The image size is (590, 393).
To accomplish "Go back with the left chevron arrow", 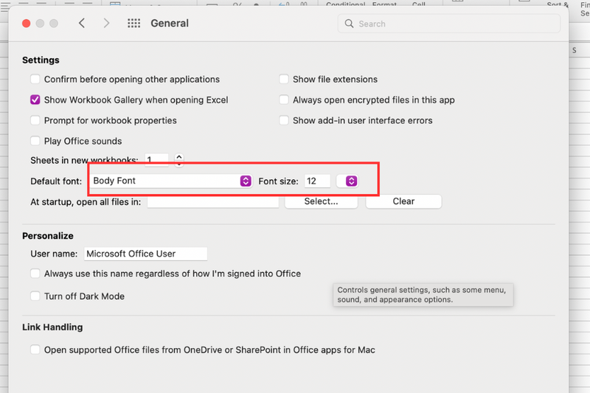I will coord(82,24).
